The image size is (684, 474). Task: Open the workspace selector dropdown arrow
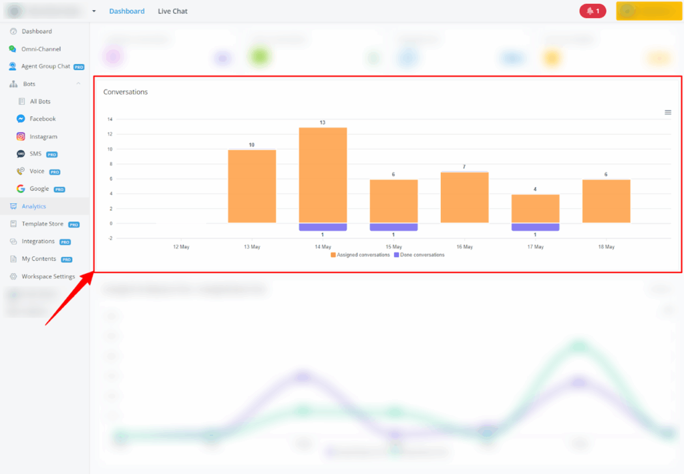pos(94,11)
